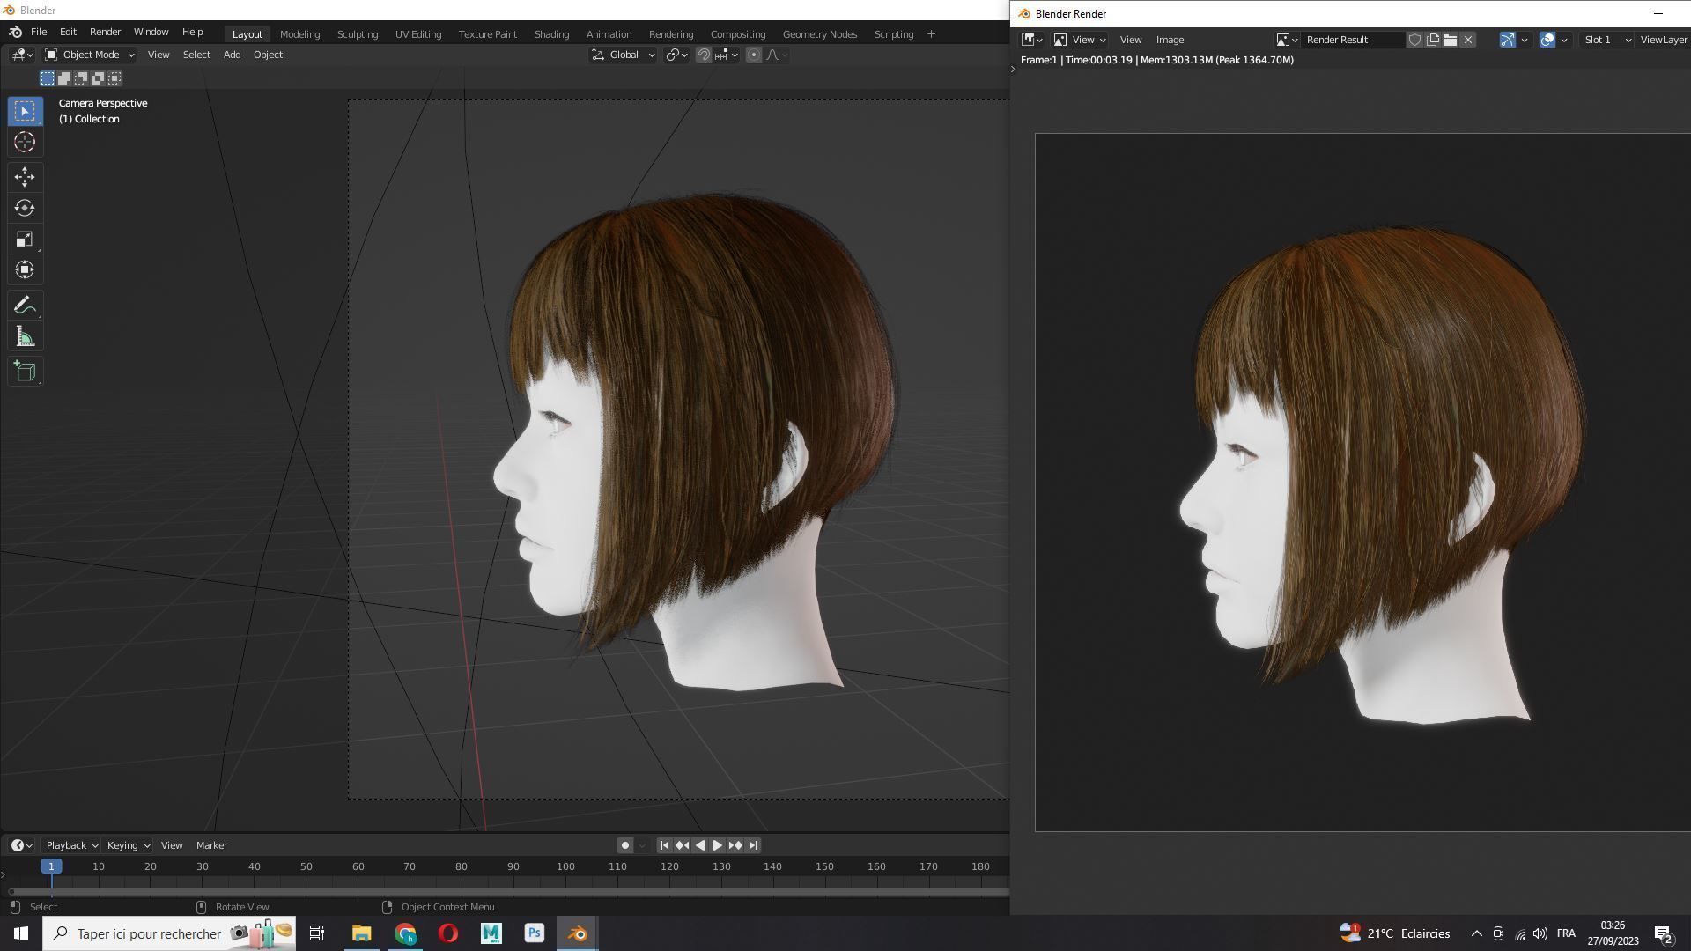
Task: Toggle gizmos in the Render window
Action: pyautogui.click(x=1508, y=40)
